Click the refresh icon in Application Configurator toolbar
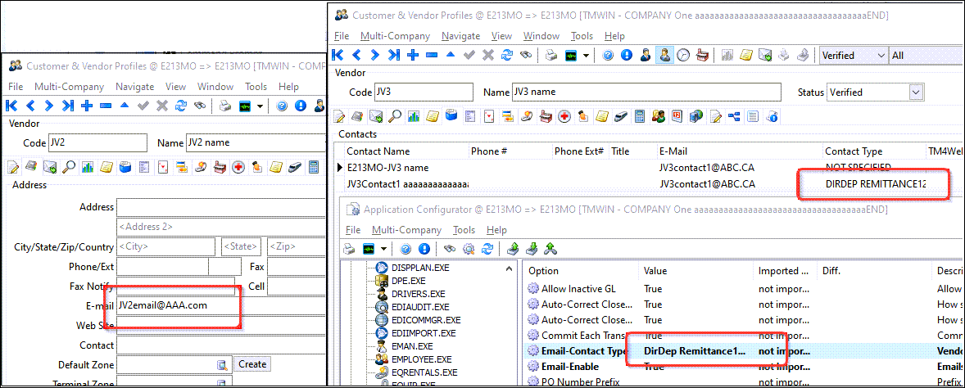This screenshot has width=965, height=388. pos(487,249)
